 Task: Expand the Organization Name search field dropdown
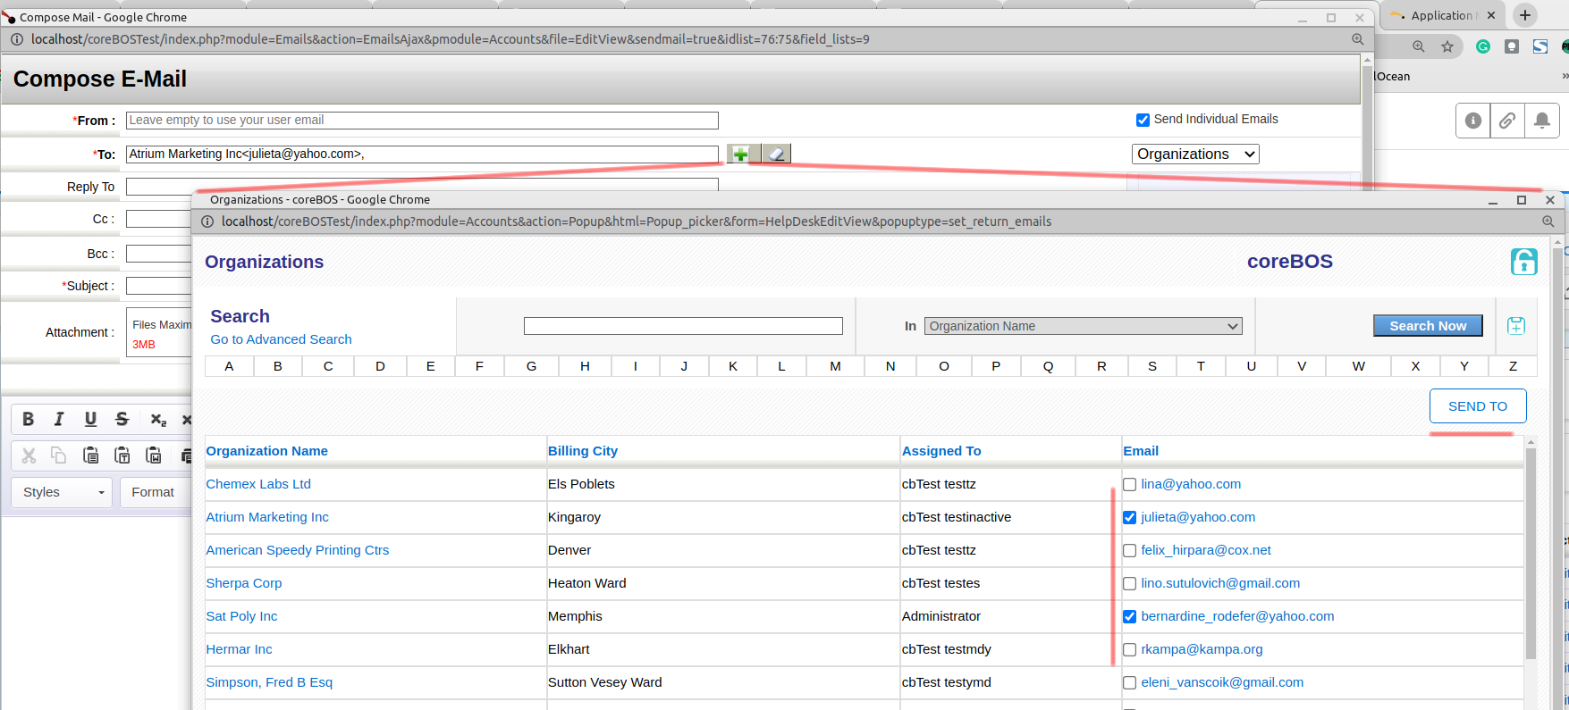coord(1083,327)
